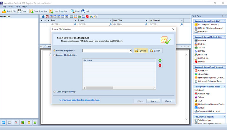Click the Cancel button
The height and width of the screenshot is (130, 227).
(168, 101)
